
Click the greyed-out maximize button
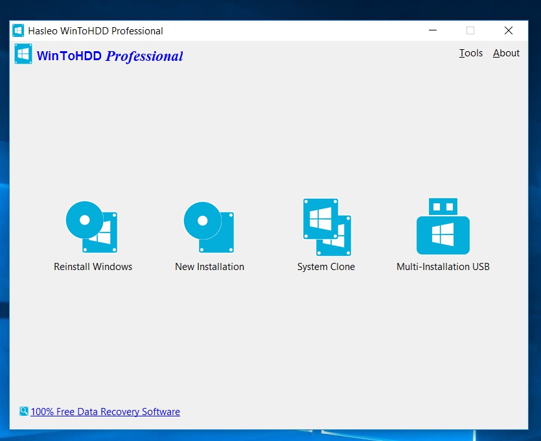coord(470,30)
